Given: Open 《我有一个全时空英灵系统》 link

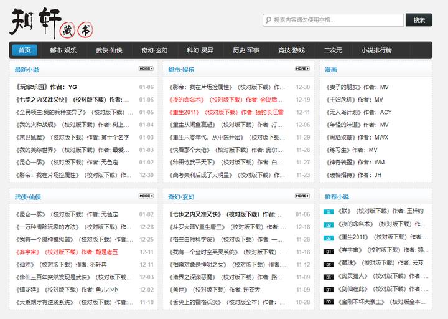Looking at the screenshot, I should pyautogui.click(x=227, y=252).
